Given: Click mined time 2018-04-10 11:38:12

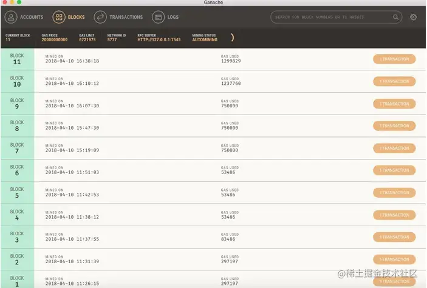Looking at the screenshot, I should point(72,217).
